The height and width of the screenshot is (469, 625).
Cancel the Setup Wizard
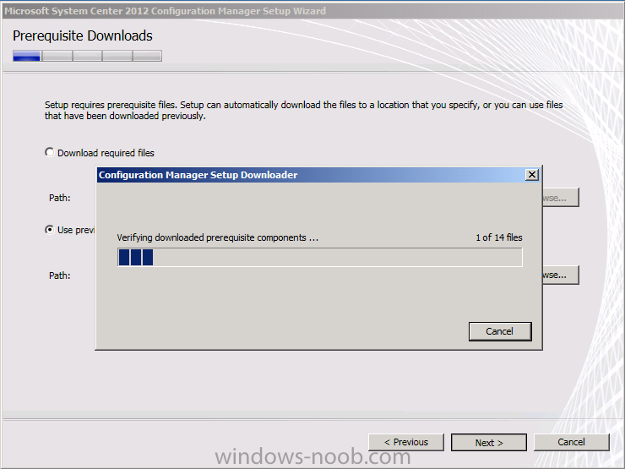(571, 442)
